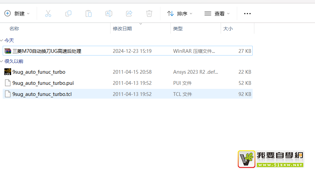Viewport: 315px width, 175px height.
Task: Click the 大小 column header
Action: [x=228, y=29]
